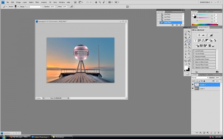Click the Layer 0 thumbnail
The height and width of the screenshot is (139, 223).
197,89
